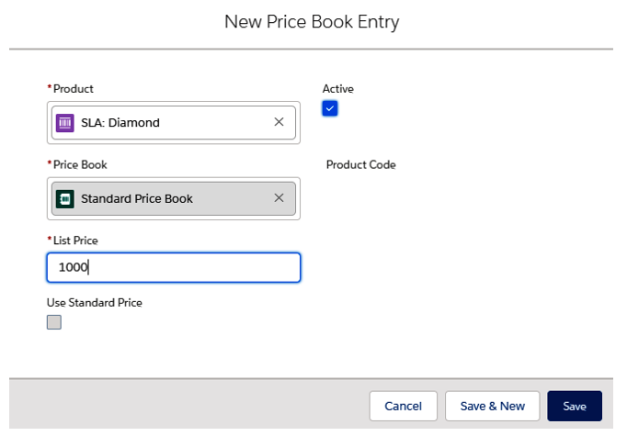Save the price book entry
Viewport: 627px width, 436px height.
click(x=575, y=406)
